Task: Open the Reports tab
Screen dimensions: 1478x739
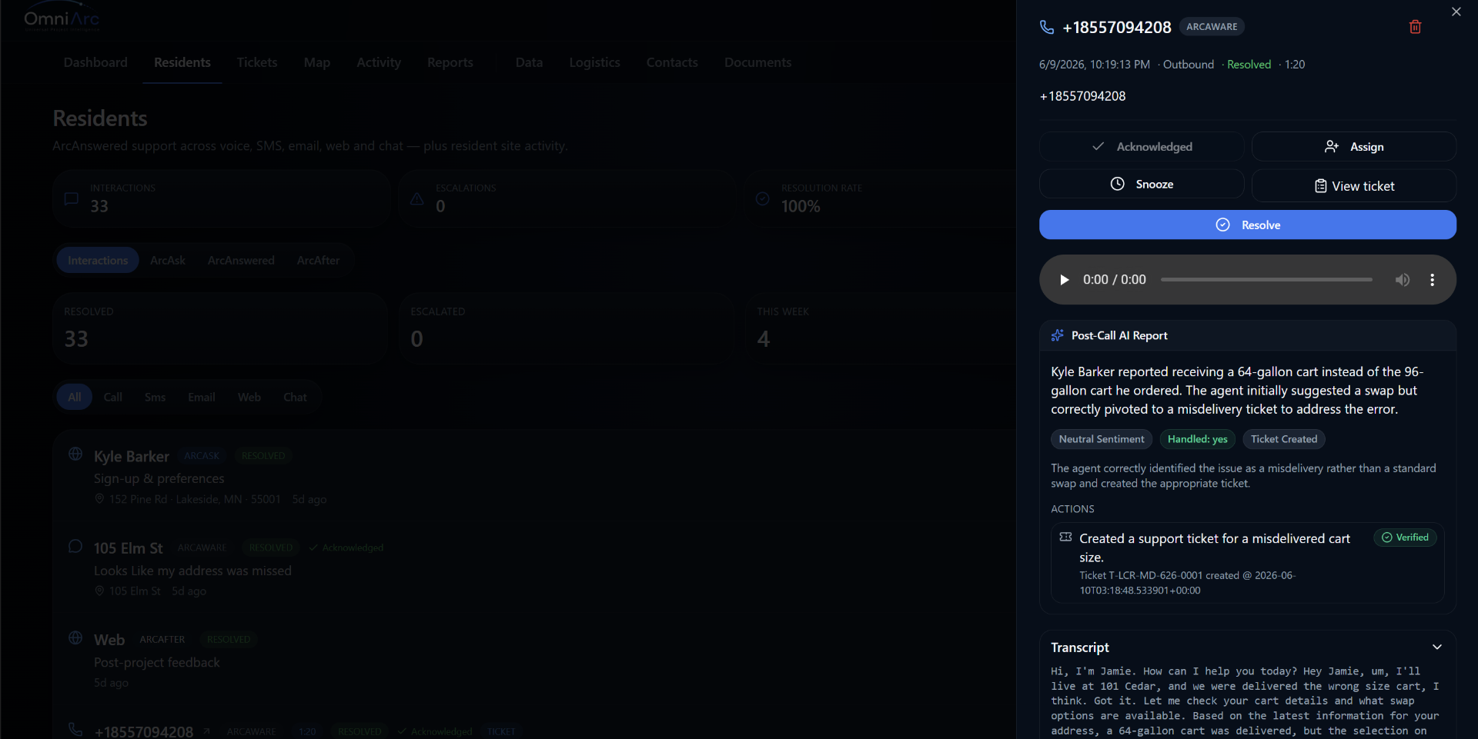Action: [450, 62]
